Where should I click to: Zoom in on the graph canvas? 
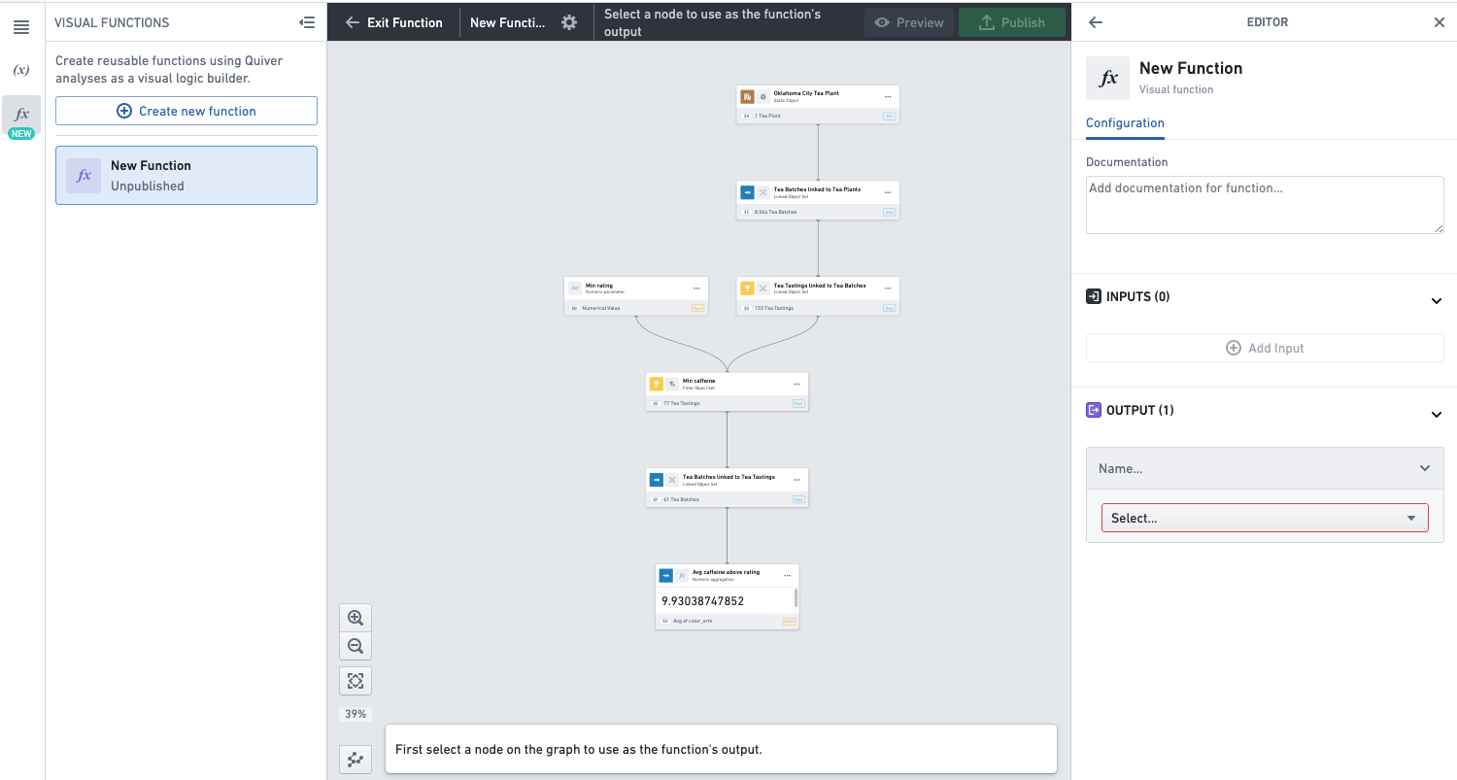coord(356,618)
